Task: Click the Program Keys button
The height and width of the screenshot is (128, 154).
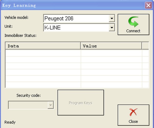Action: click(x=81, y=103)
